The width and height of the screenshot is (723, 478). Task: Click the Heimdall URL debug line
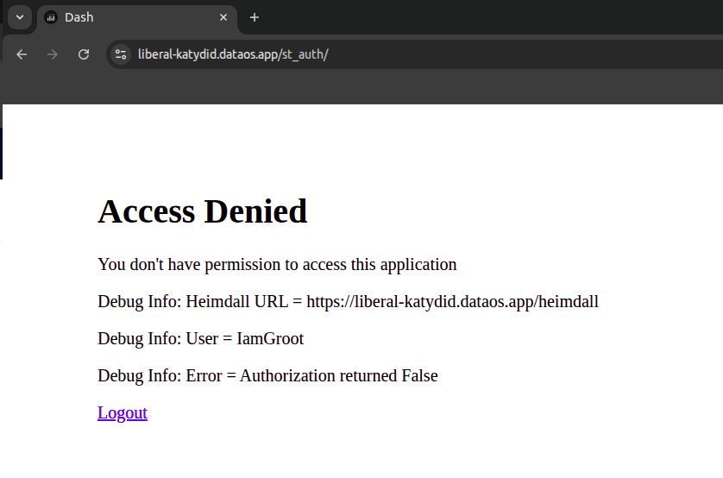349,302
